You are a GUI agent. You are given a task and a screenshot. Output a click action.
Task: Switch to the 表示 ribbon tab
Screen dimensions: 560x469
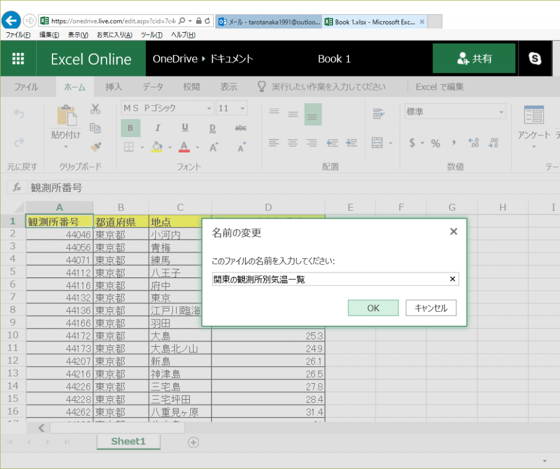coord(229,87)
